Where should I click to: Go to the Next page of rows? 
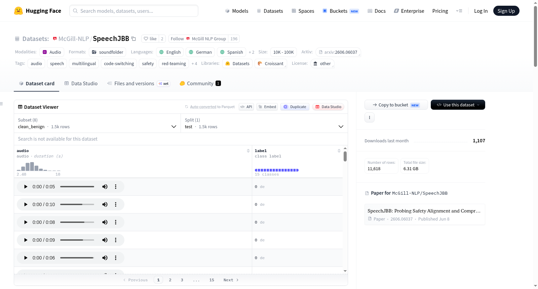231,280
